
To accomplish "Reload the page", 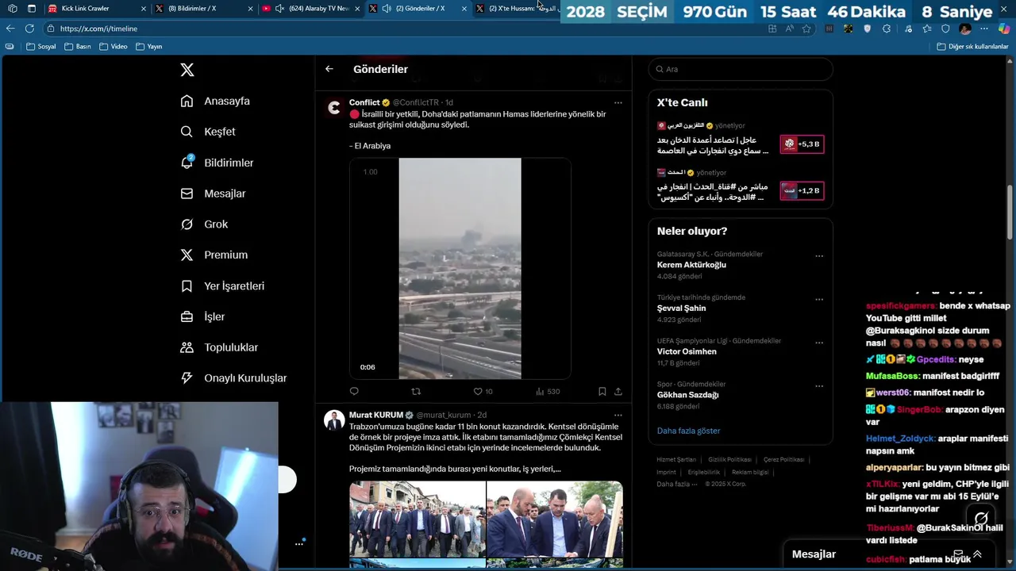I will 29,29.
